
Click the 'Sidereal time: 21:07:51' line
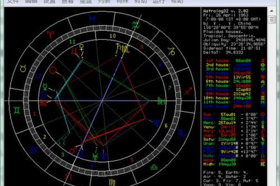(232, 48)
